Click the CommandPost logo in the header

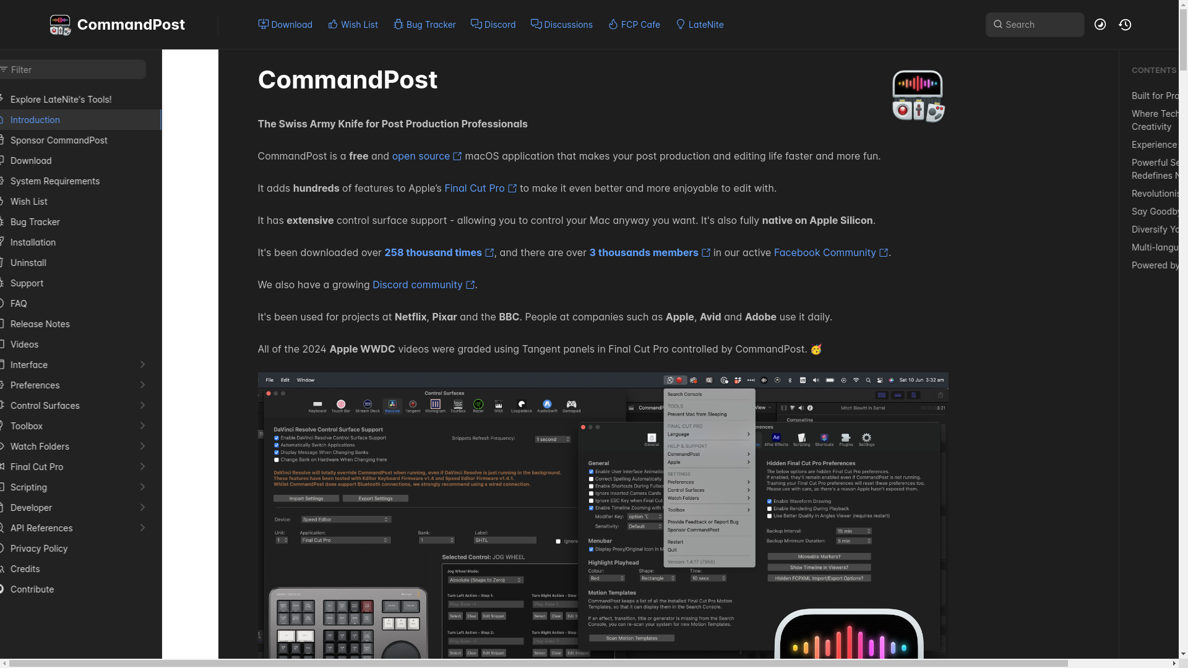pos(118,25)
